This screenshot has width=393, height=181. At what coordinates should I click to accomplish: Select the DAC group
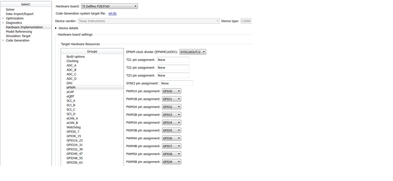click(x=70, y=83)
